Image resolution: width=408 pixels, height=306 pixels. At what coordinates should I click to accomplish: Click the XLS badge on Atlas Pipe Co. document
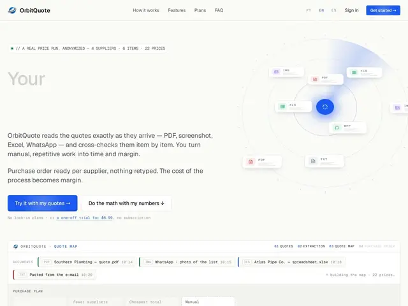pyautogui.click(x=247, y=262)
